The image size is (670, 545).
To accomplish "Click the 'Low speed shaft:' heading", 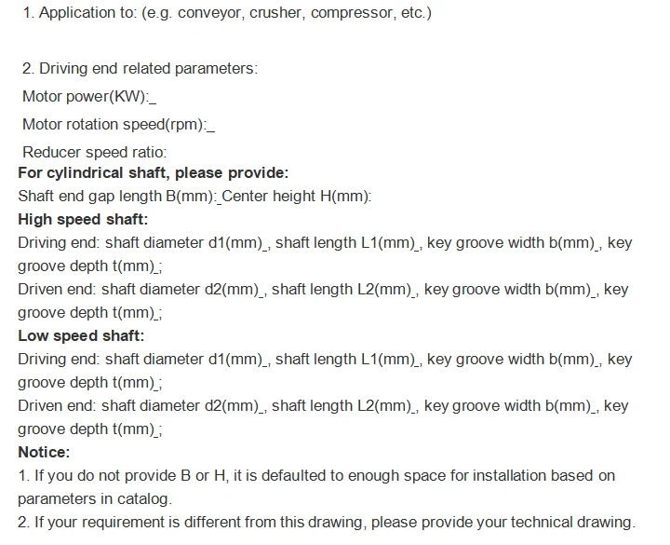I will (x=81, y=335).
